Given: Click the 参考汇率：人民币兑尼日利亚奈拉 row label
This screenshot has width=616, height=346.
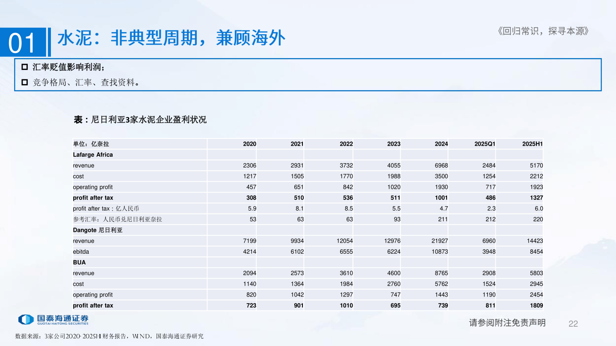Looking at the screenshot, I should (x=117, y=219).
